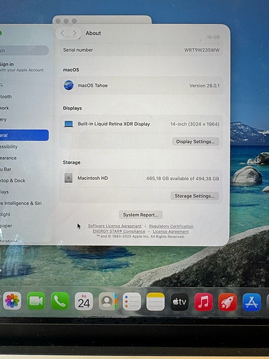Click the back chevron beside About

pyautogui.click(x=62, y=33)
